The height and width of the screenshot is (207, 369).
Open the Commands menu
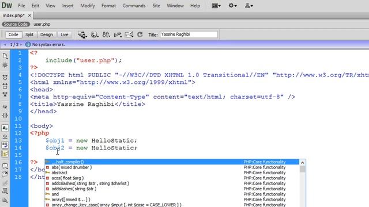[134, 6]
